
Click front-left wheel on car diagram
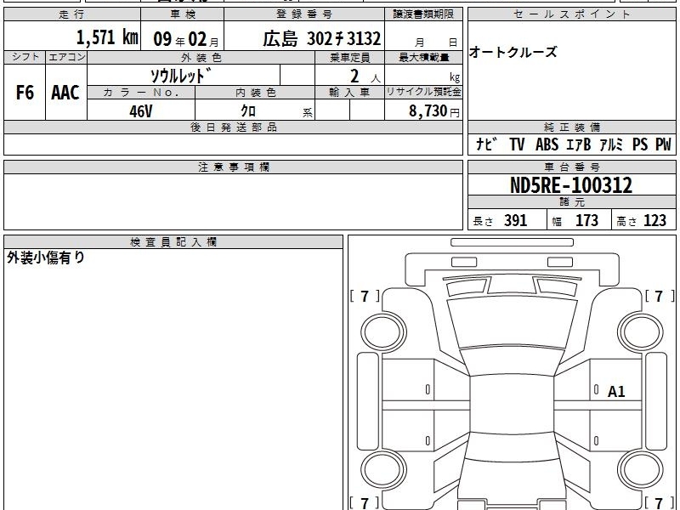(383, 332)
